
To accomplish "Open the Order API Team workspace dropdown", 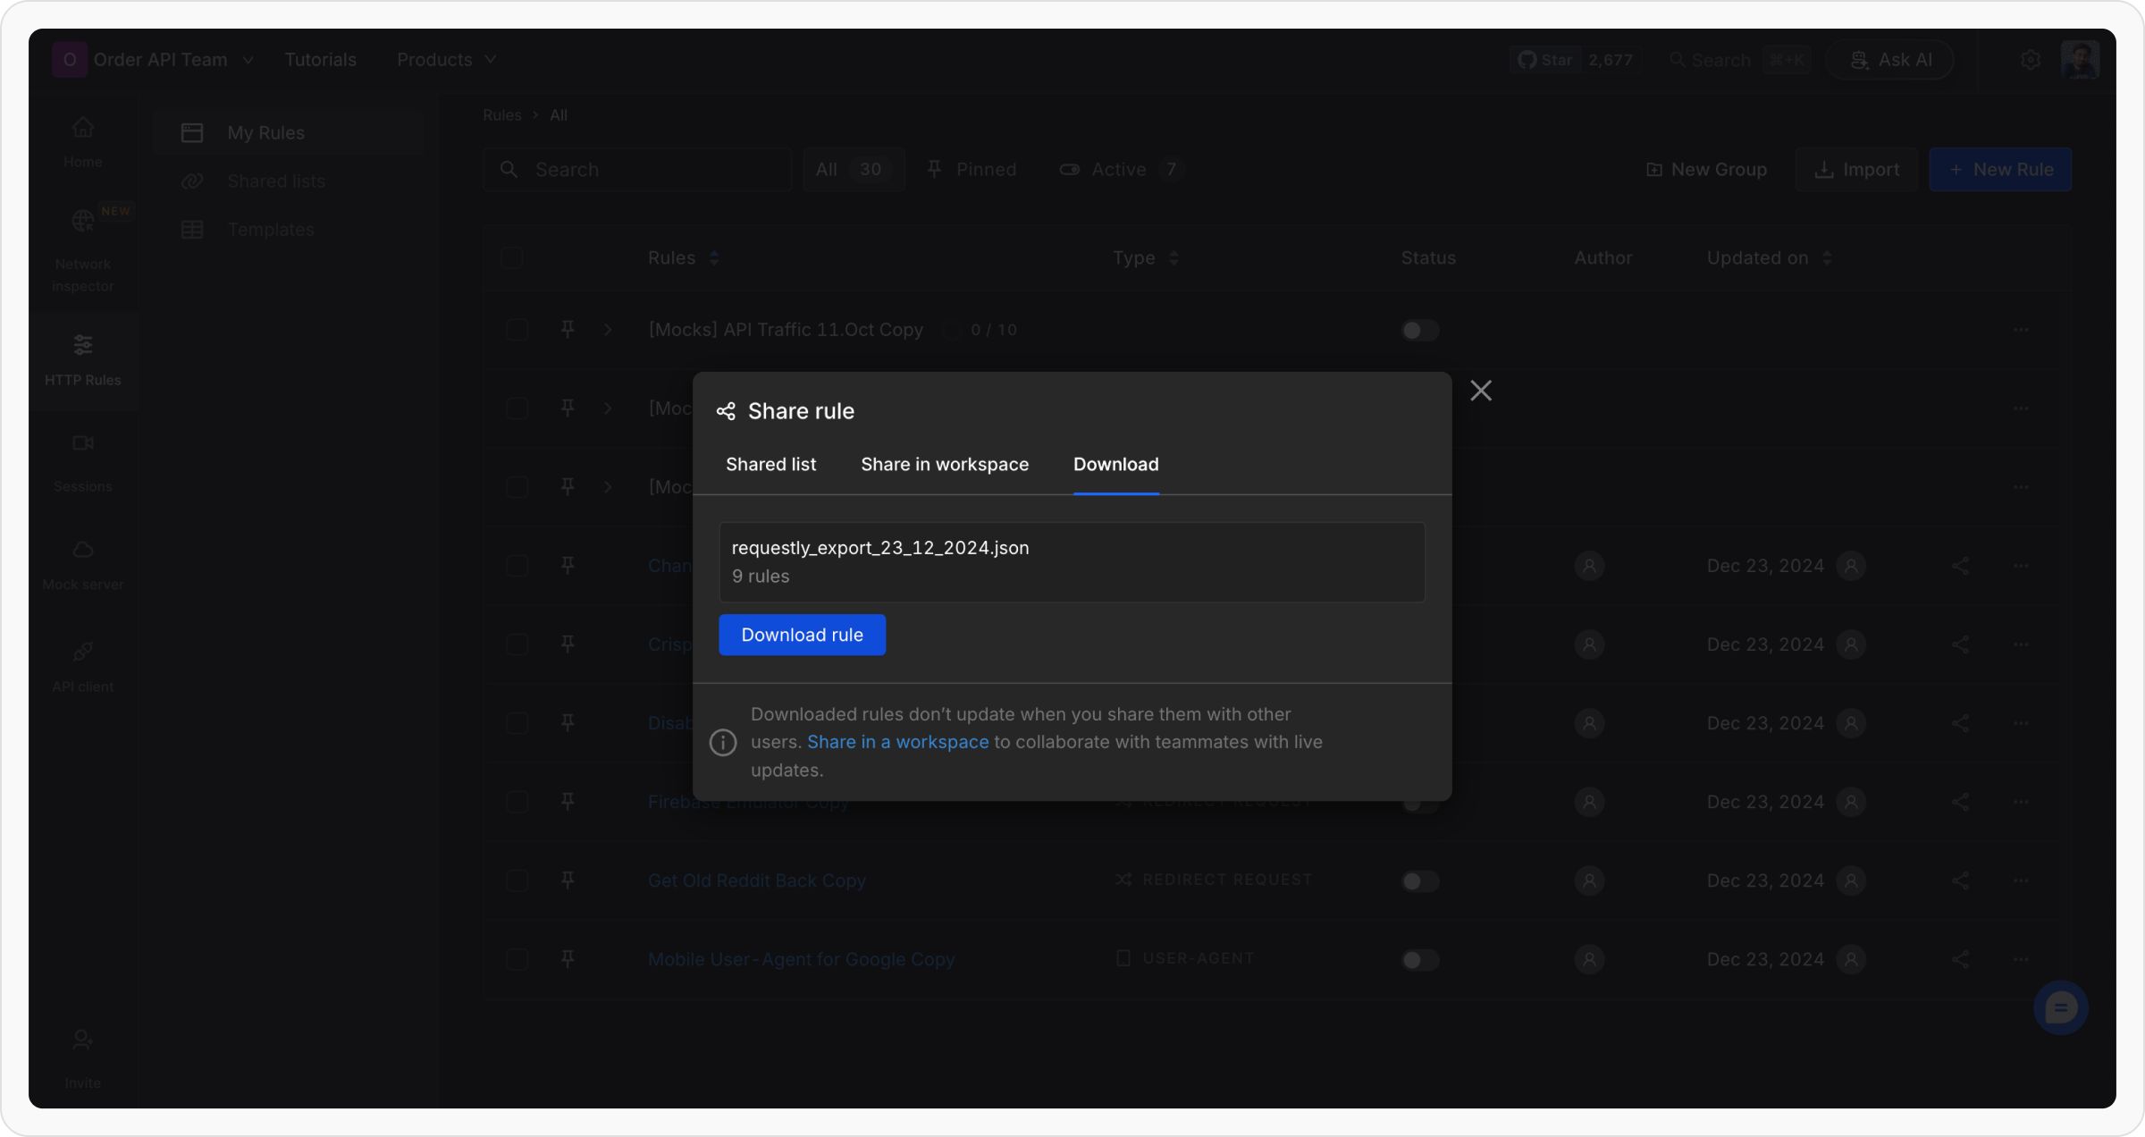I will coord(161,60).
